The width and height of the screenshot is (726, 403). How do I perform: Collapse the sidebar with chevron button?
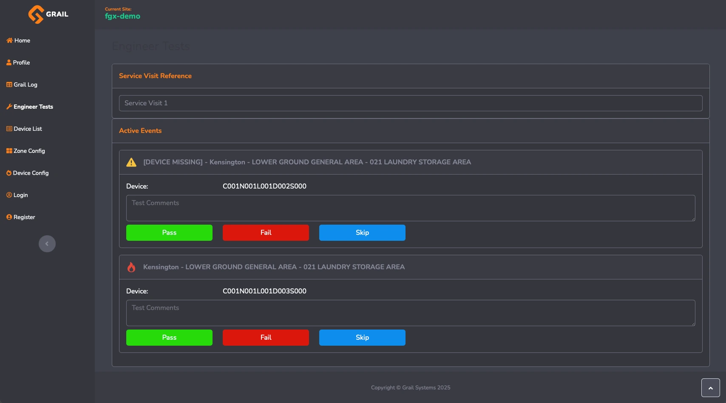click(47, 244)
